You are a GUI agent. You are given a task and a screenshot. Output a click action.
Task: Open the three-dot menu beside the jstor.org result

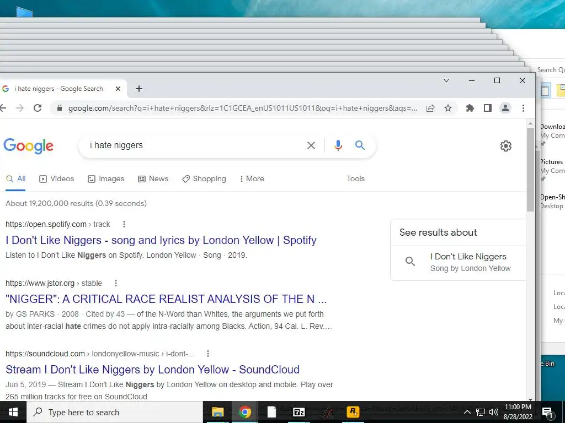116,283
